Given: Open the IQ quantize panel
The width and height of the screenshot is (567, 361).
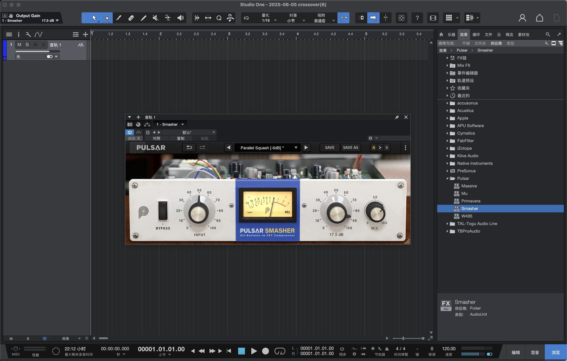Looking at the screenshot, I should 246,18.
